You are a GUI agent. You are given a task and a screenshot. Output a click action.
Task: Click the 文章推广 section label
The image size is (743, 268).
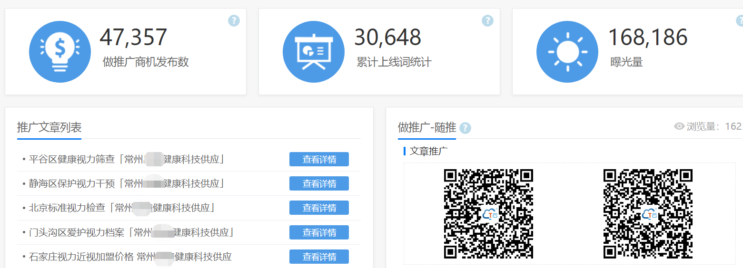coord(429,151)
